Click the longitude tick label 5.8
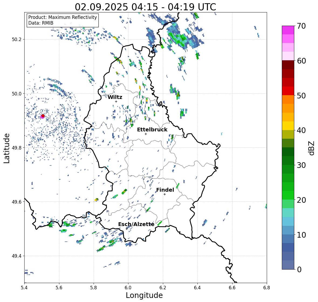Screen dimensions: 318x302 (94, 287)
